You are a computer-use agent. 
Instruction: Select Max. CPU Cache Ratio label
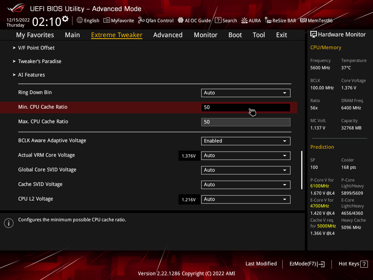(x=43, y=121)
